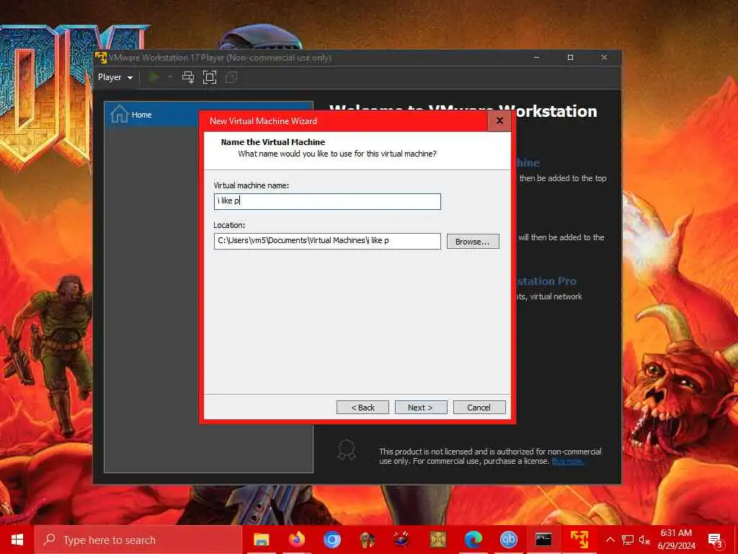
Task: Open the tan DOS icon in taskbar
Action: (437, 540)
